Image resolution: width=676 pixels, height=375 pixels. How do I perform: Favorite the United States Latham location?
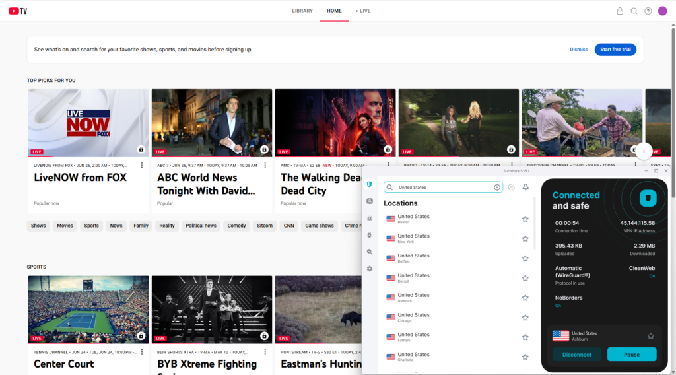(525, 337)
